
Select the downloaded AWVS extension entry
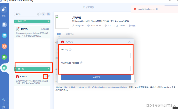click(32, 80)
